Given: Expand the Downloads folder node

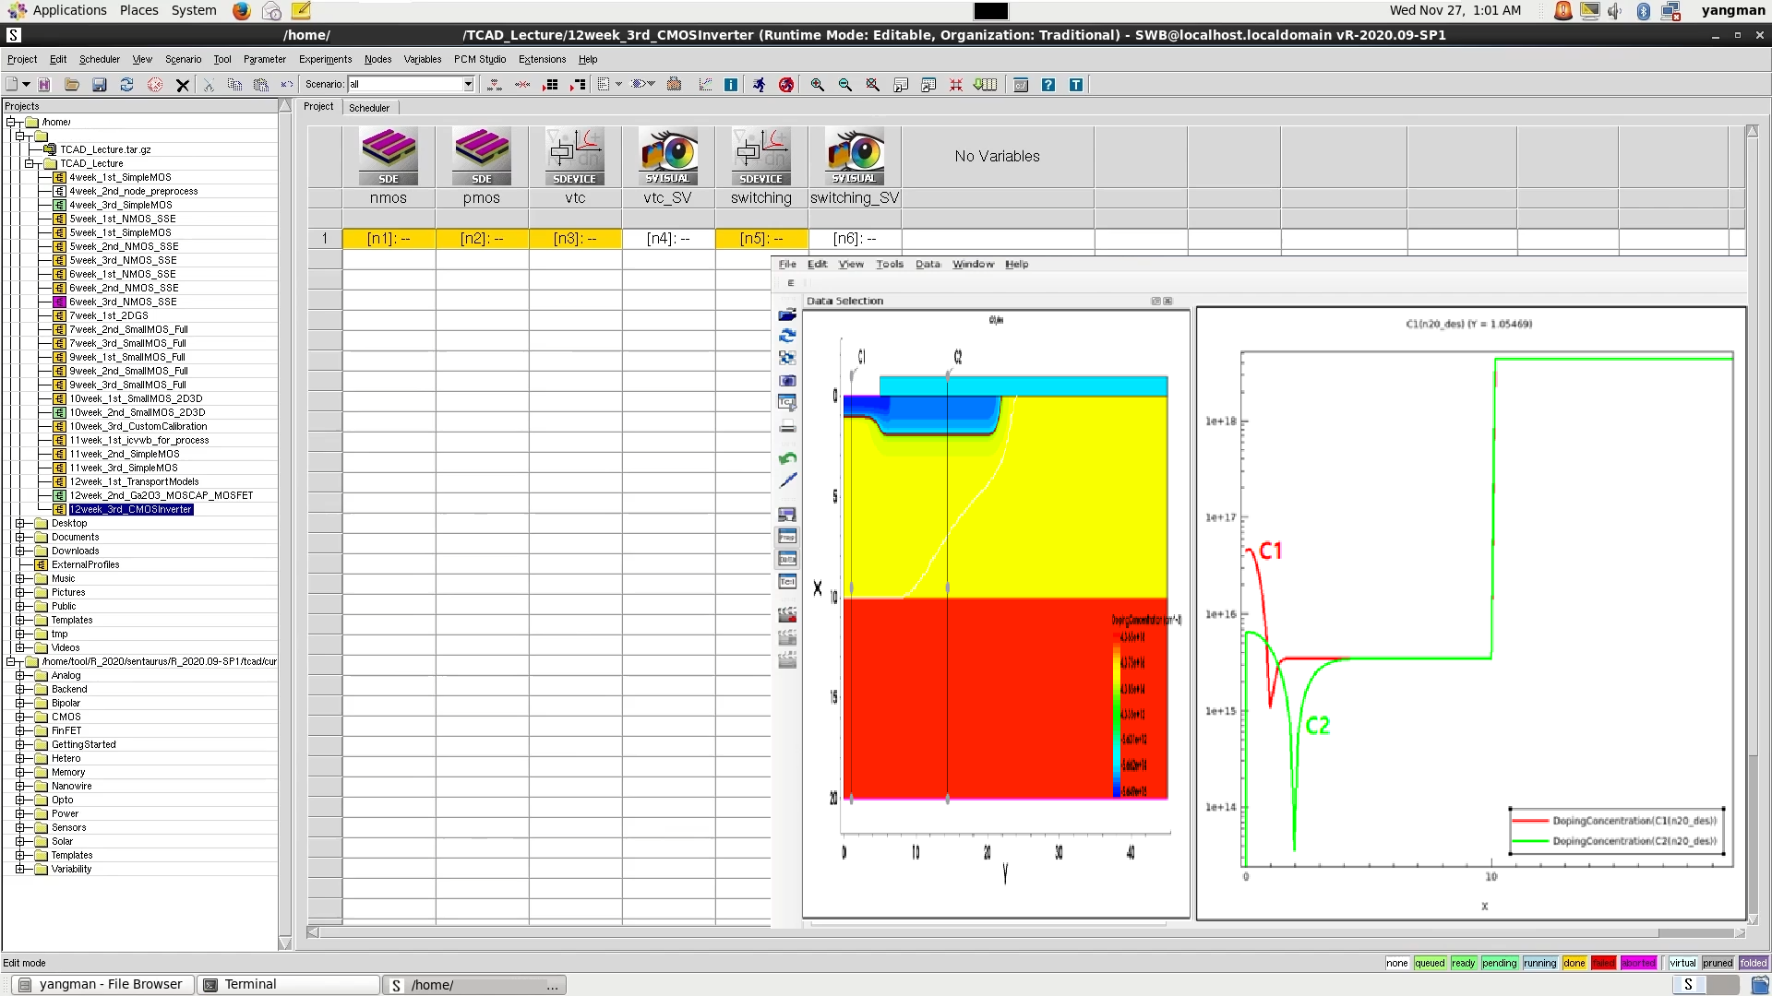Looking at the screenshot, I should (x=19, y=551).
